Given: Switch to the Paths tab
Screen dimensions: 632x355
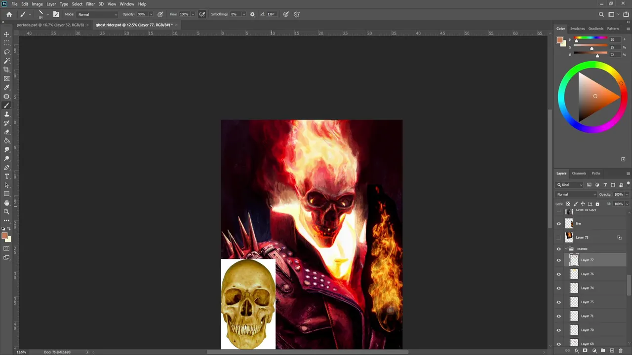Looking at the screenshot, I should pyautogui.click(x=596, y=174).
